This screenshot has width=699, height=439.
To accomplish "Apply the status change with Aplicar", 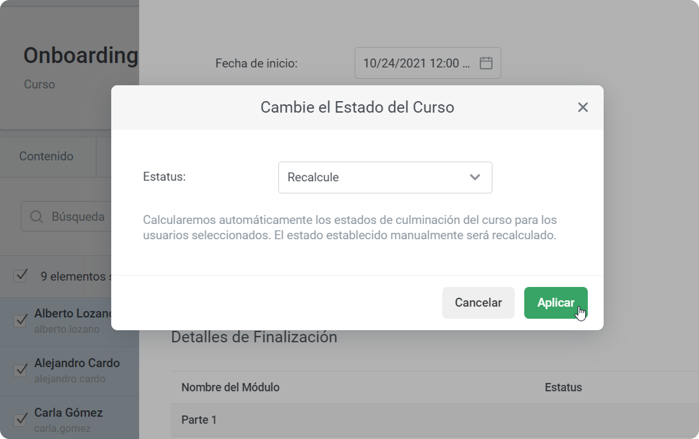I will (x=556, y=303).
